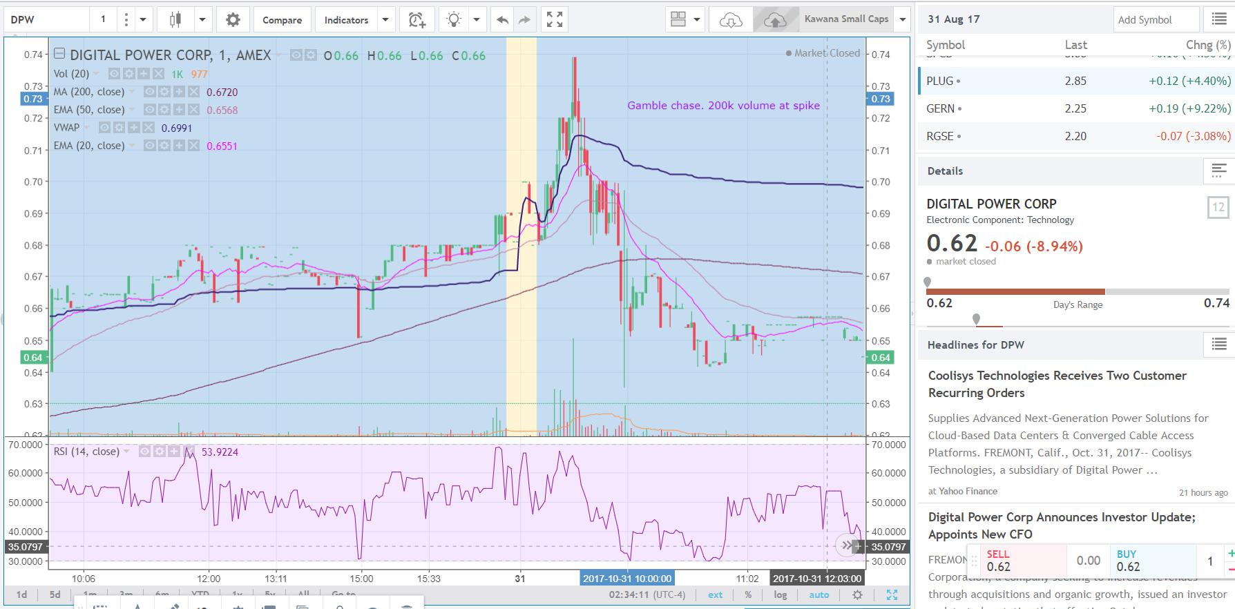Open Indicators favorites dropdown arrow

385,20
